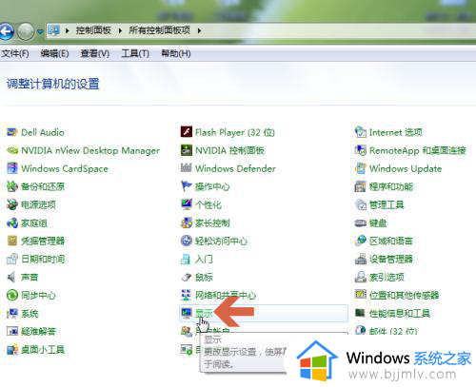This screenshot has height=387, width=476.
Task: Click the 家庭组 homegroup icon
Action: (x=12, y=223)
